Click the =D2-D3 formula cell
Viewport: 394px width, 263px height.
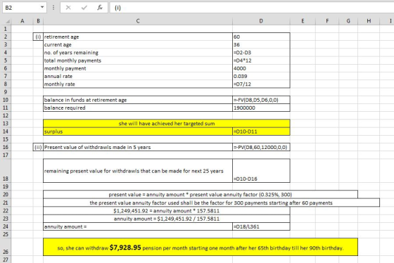click(x=261, y=53)
